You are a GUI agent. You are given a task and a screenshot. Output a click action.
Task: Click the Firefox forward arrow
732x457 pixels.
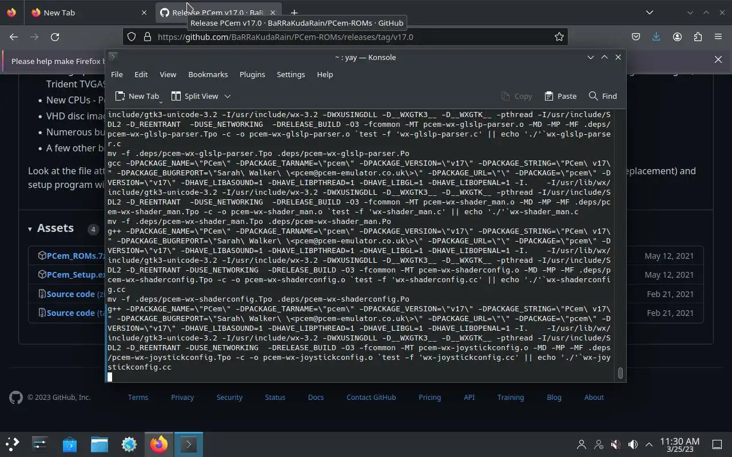tap(34, 37)
